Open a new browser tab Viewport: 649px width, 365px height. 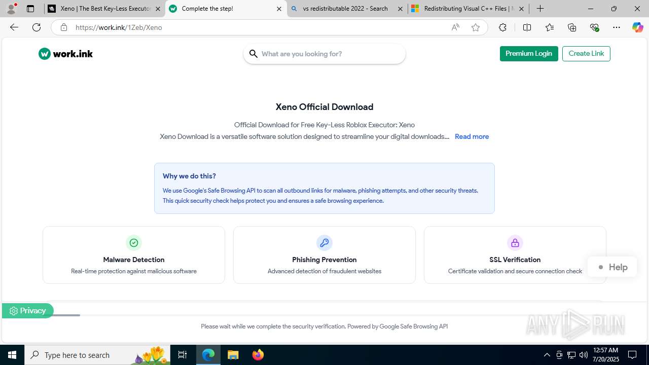tap(540, 9)
